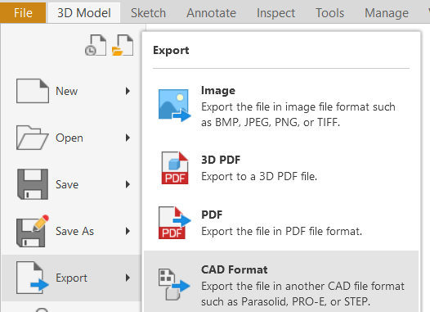Click the CAD Format export icon
This screenshot has width=430, height=312.
(x=174, y=284)
